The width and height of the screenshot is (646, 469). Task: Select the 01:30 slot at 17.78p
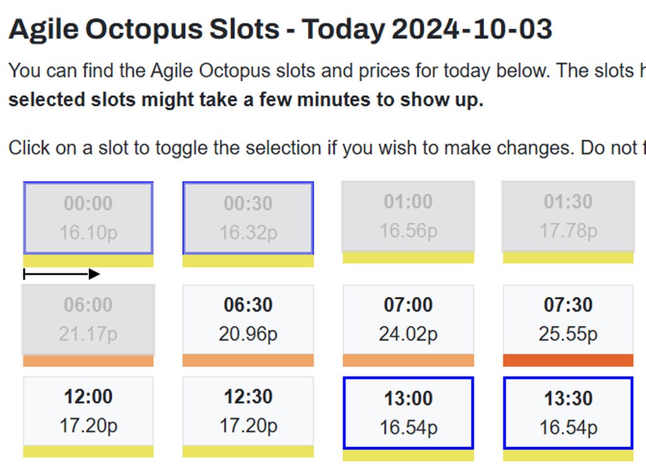(x=568, y=216)
